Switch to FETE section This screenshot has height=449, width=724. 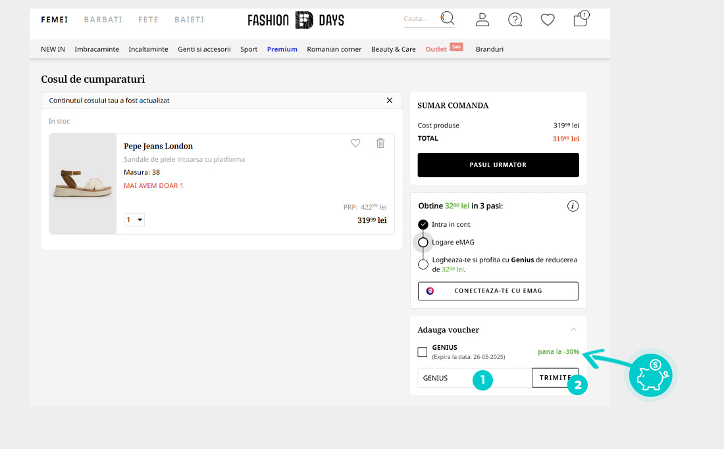(x=148, y=19)
